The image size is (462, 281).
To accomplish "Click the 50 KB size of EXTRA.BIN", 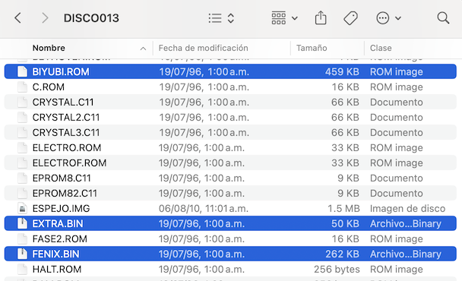I will click(x=345, y=223).
